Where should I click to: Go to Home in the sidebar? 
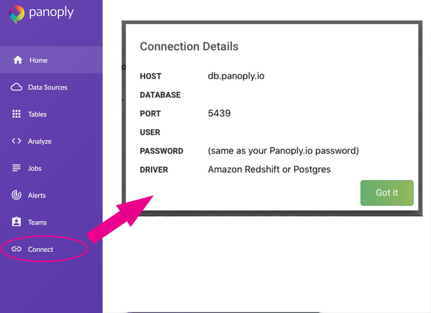pyautogui.click(x=39, y=60)
